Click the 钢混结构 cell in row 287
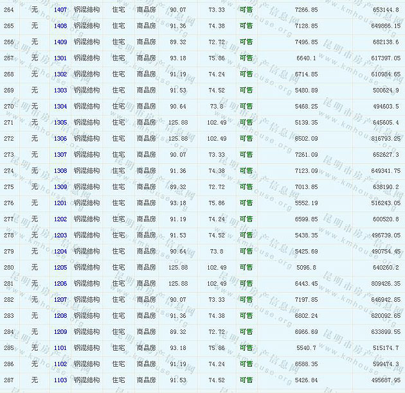405x393 pixels. (86, 380)
